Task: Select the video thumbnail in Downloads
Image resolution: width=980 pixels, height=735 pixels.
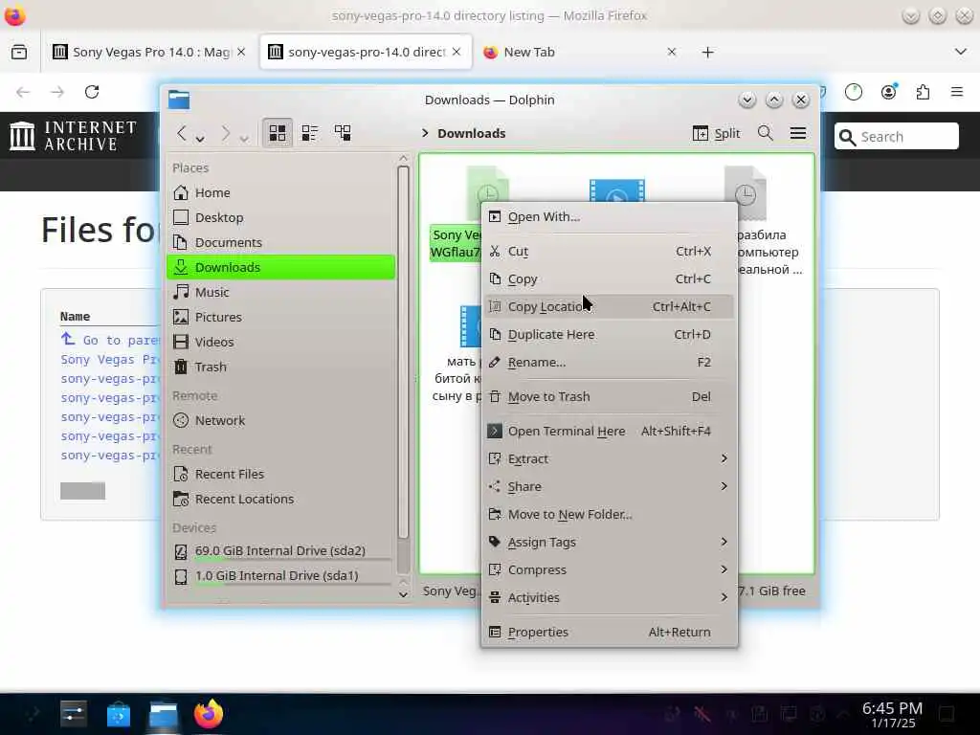Action: (617, 190)
